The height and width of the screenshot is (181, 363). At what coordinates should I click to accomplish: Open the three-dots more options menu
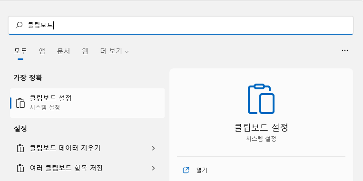(345, 50)
